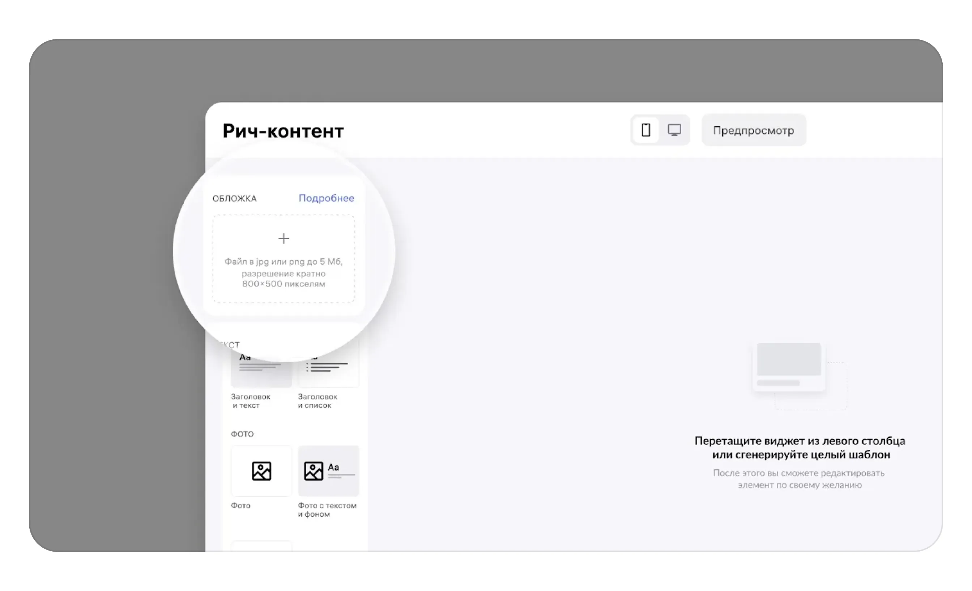Click the cover upload hint text about jpg/png
972x591 pixels.
click(x=283, y=273)
